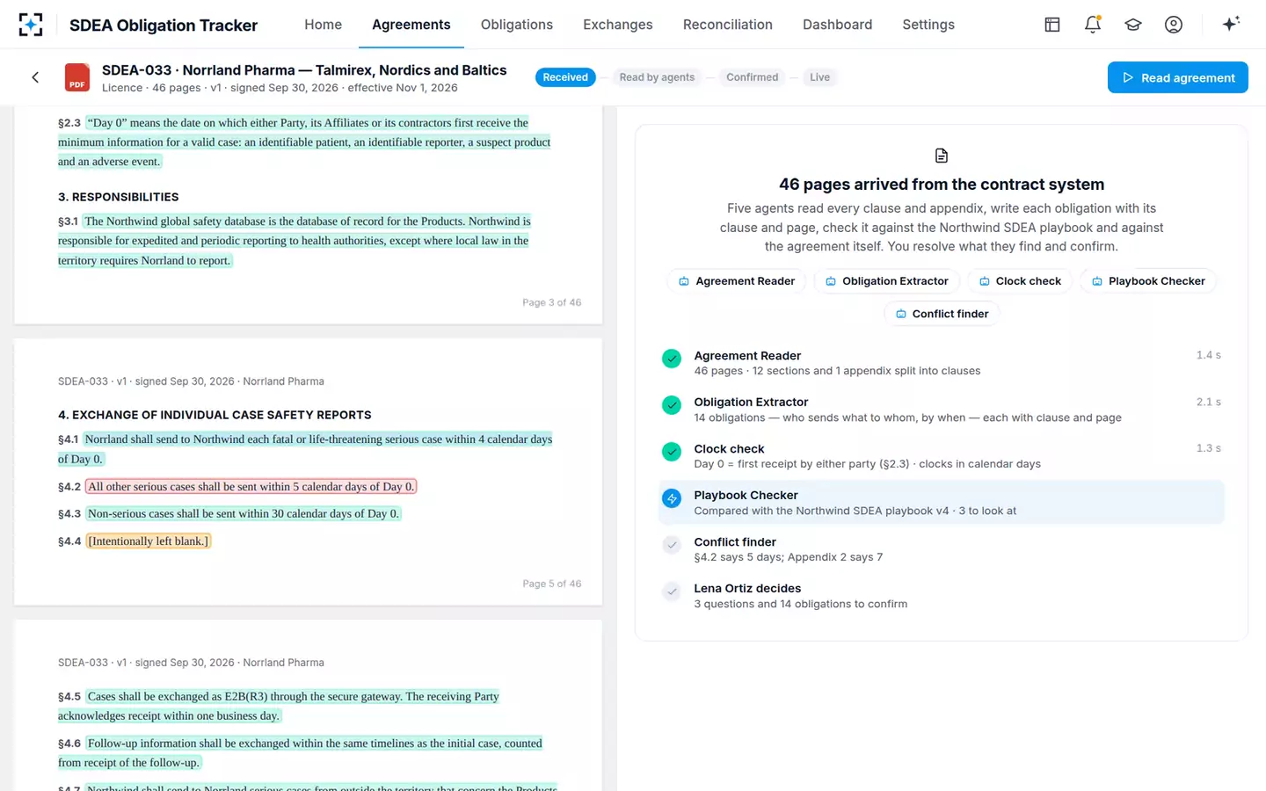
Task: Click the SDEA Obligation Tracker logo icon
Action: [x=31, y=25]
